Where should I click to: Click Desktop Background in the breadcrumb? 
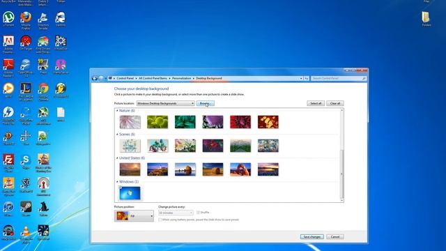tap(209, 78)
